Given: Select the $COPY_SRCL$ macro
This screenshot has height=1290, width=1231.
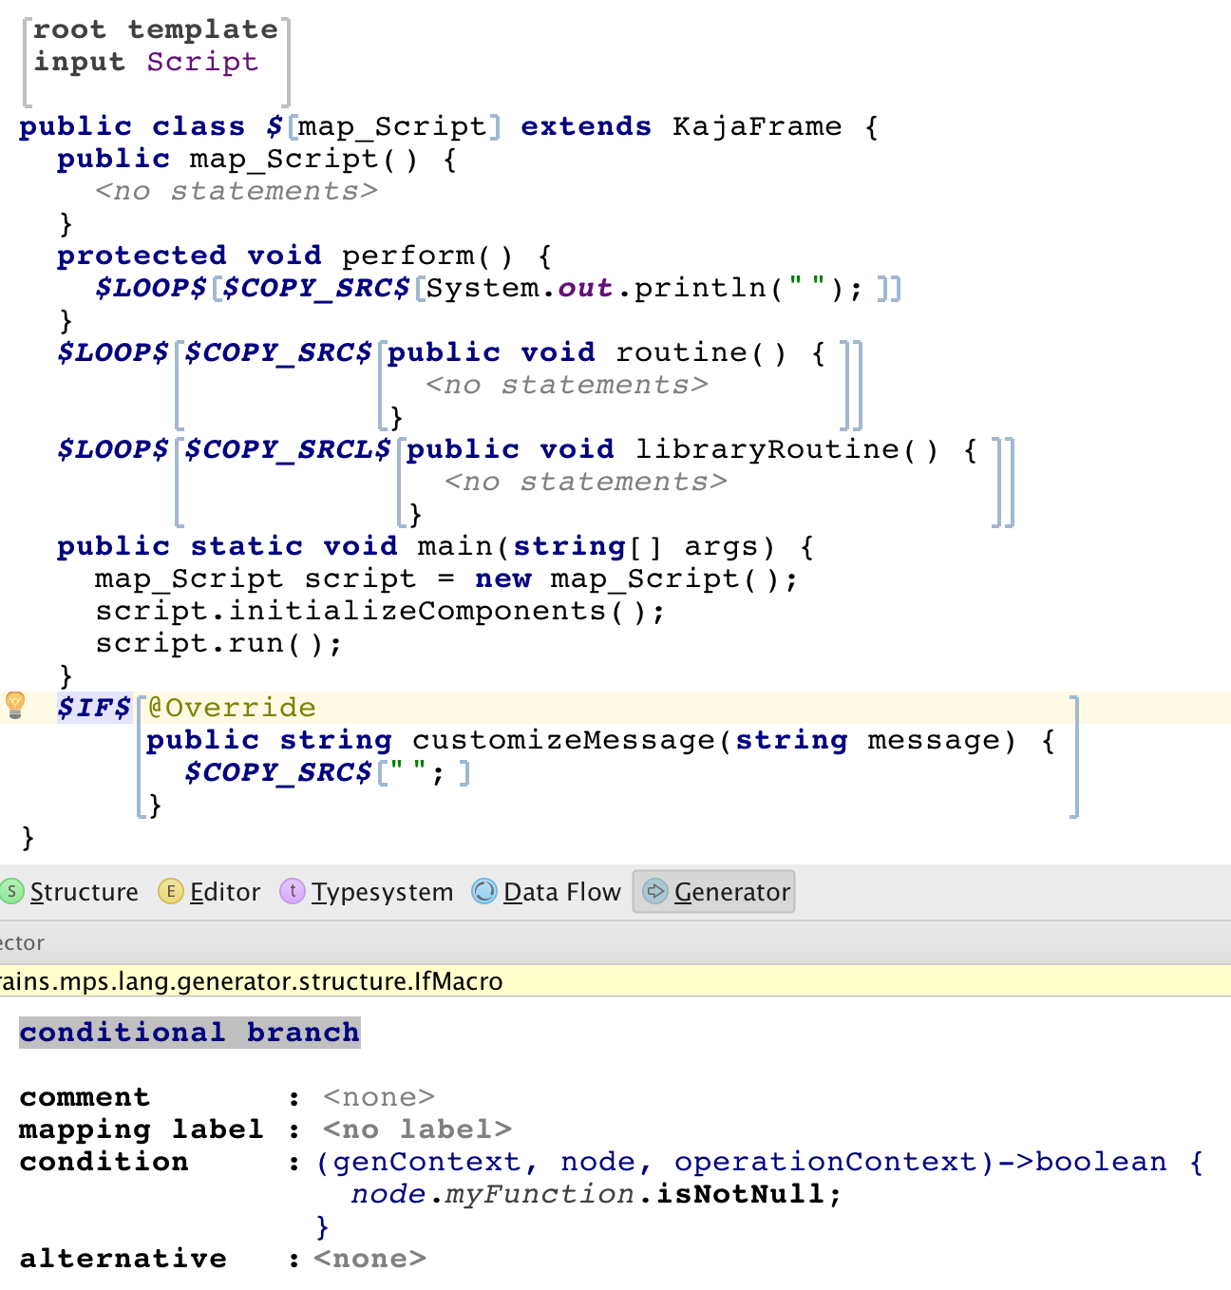Looking at the screenshot, I should pyautogui.click(x=287, y=449).
